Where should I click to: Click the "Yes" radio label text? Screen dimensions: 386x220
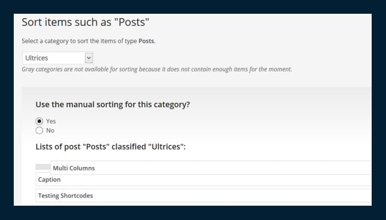pos(51,121)
